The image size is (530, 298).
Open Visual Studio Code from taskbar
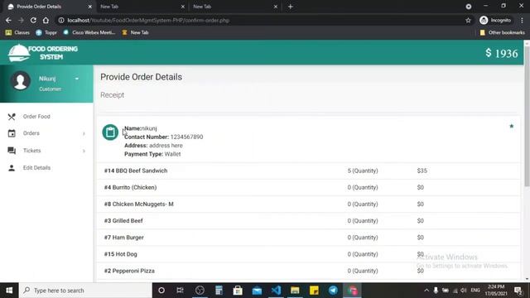click(276, 291)
